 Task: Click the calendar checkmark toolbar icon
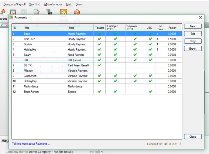(x=13, y=12)
